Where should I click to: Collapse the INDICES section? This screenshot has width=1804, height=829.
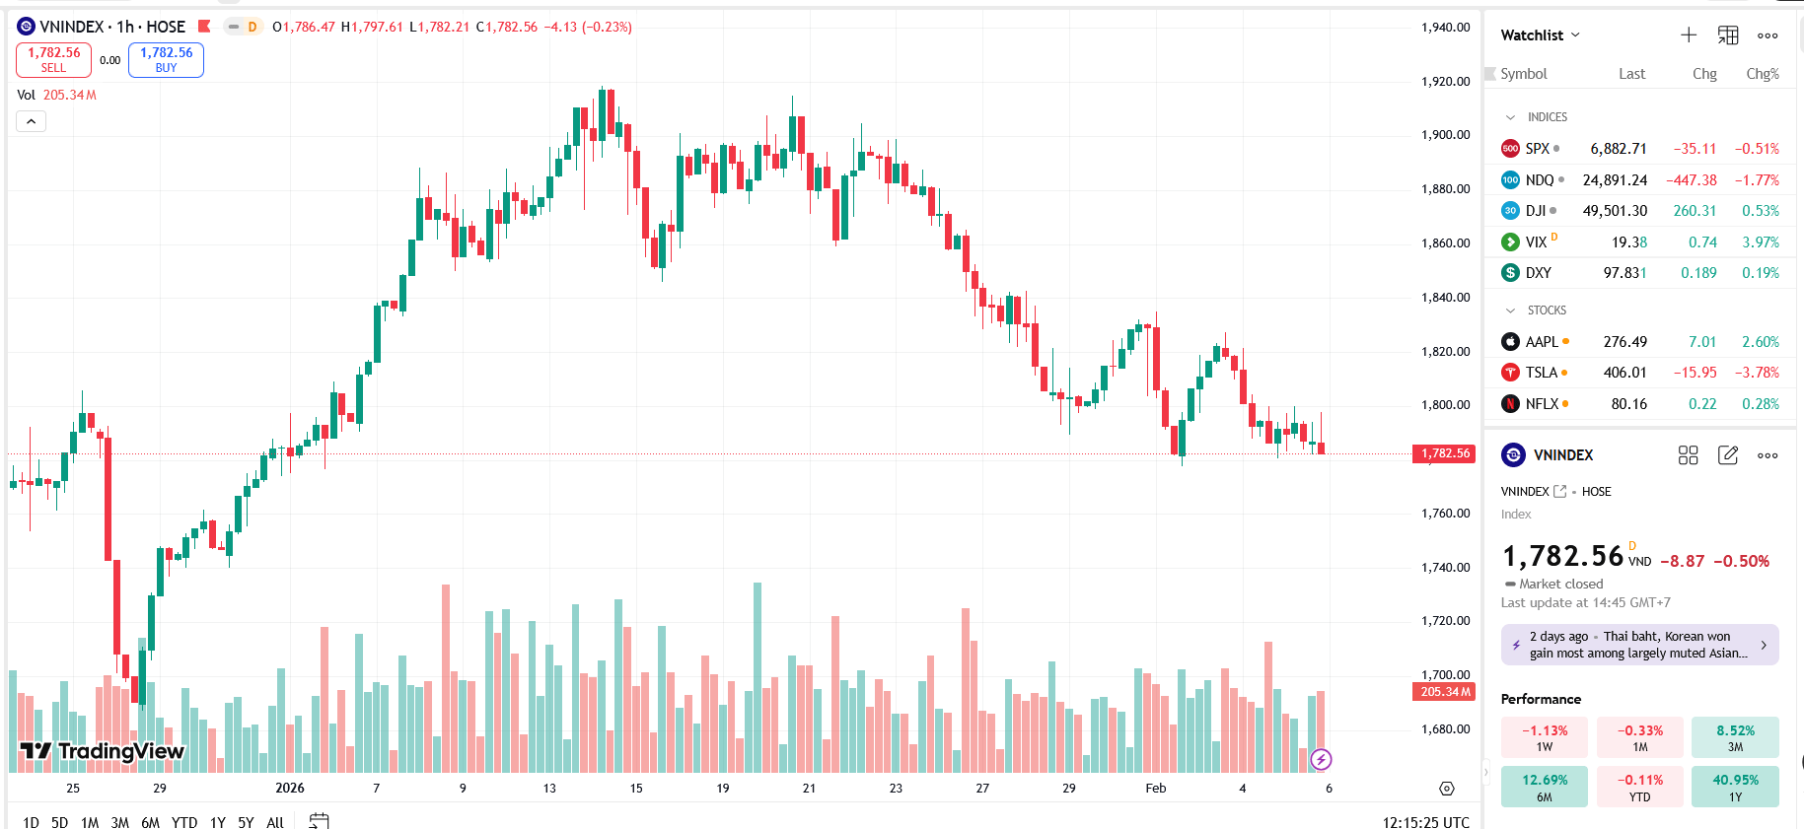(1509, 116)
